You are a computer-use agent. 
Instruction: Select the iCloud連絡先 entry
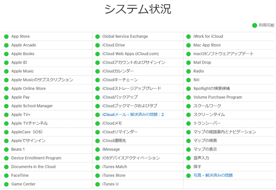[x=114, y=141]
